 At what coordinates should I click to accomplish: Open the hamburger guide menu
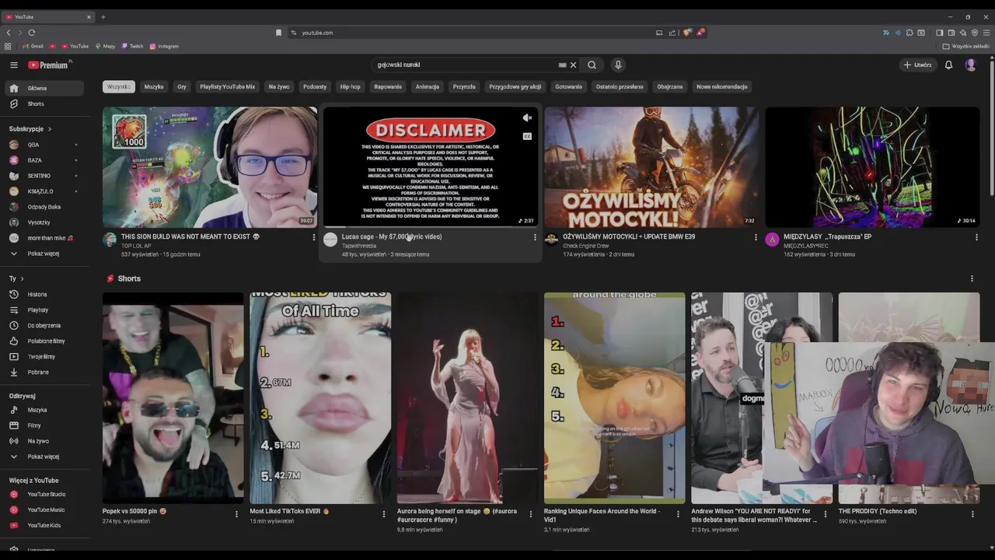[13, 65]
